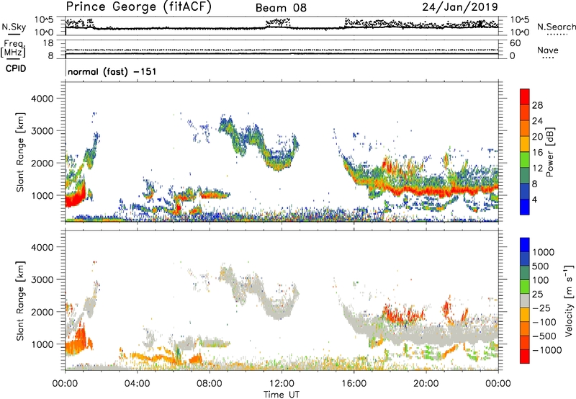Click the '1000' velocity colorbar value
Screen dimensions: 576x399
tap(543, 252)
